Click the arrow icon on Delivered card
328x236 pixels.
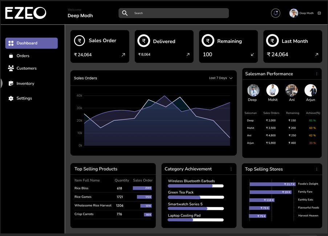coord(188,54)
